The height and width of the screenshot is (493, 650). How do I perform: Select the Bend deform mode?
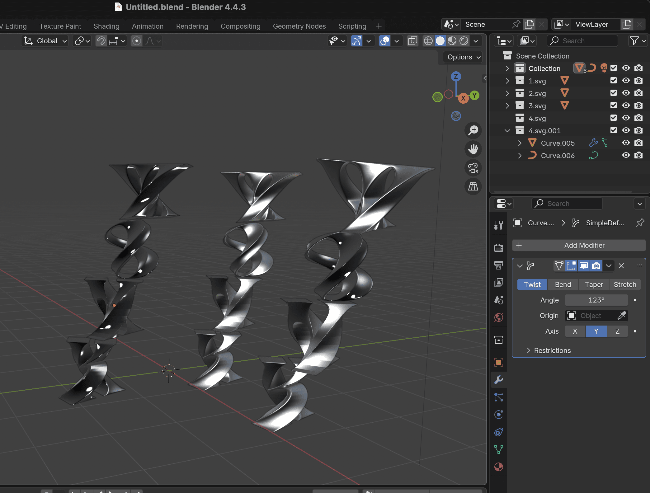pyautogui.click(x=563, y=284)
